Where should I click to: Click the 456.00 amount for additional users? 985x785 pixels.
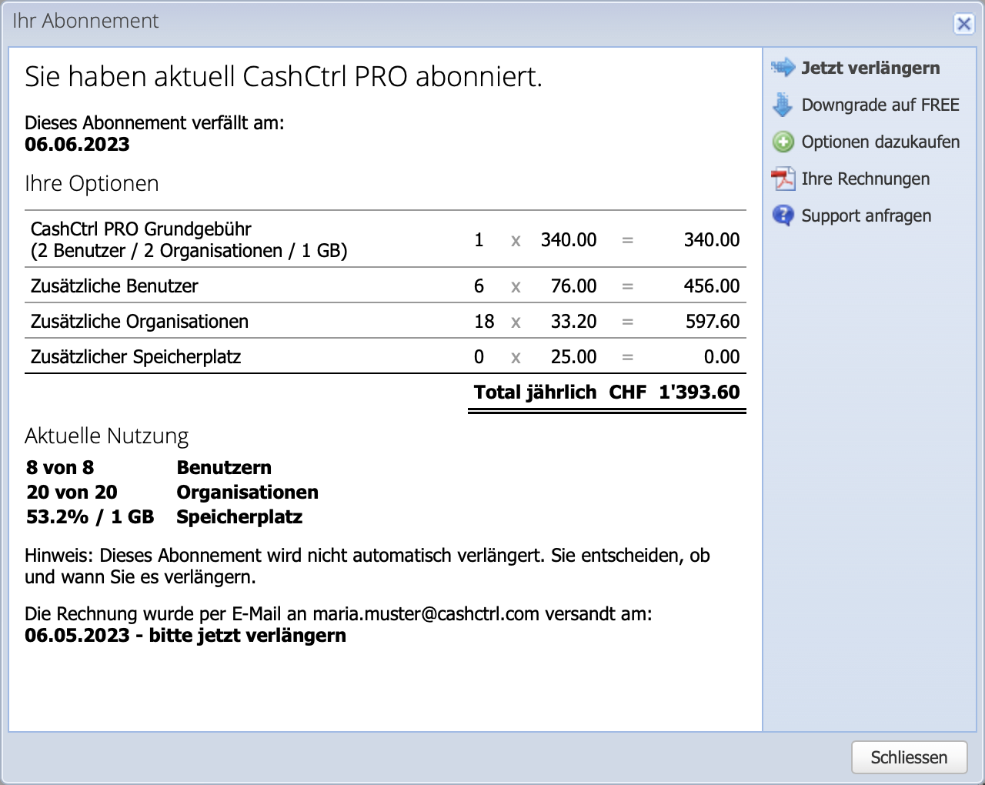click(x=712, y=286)
